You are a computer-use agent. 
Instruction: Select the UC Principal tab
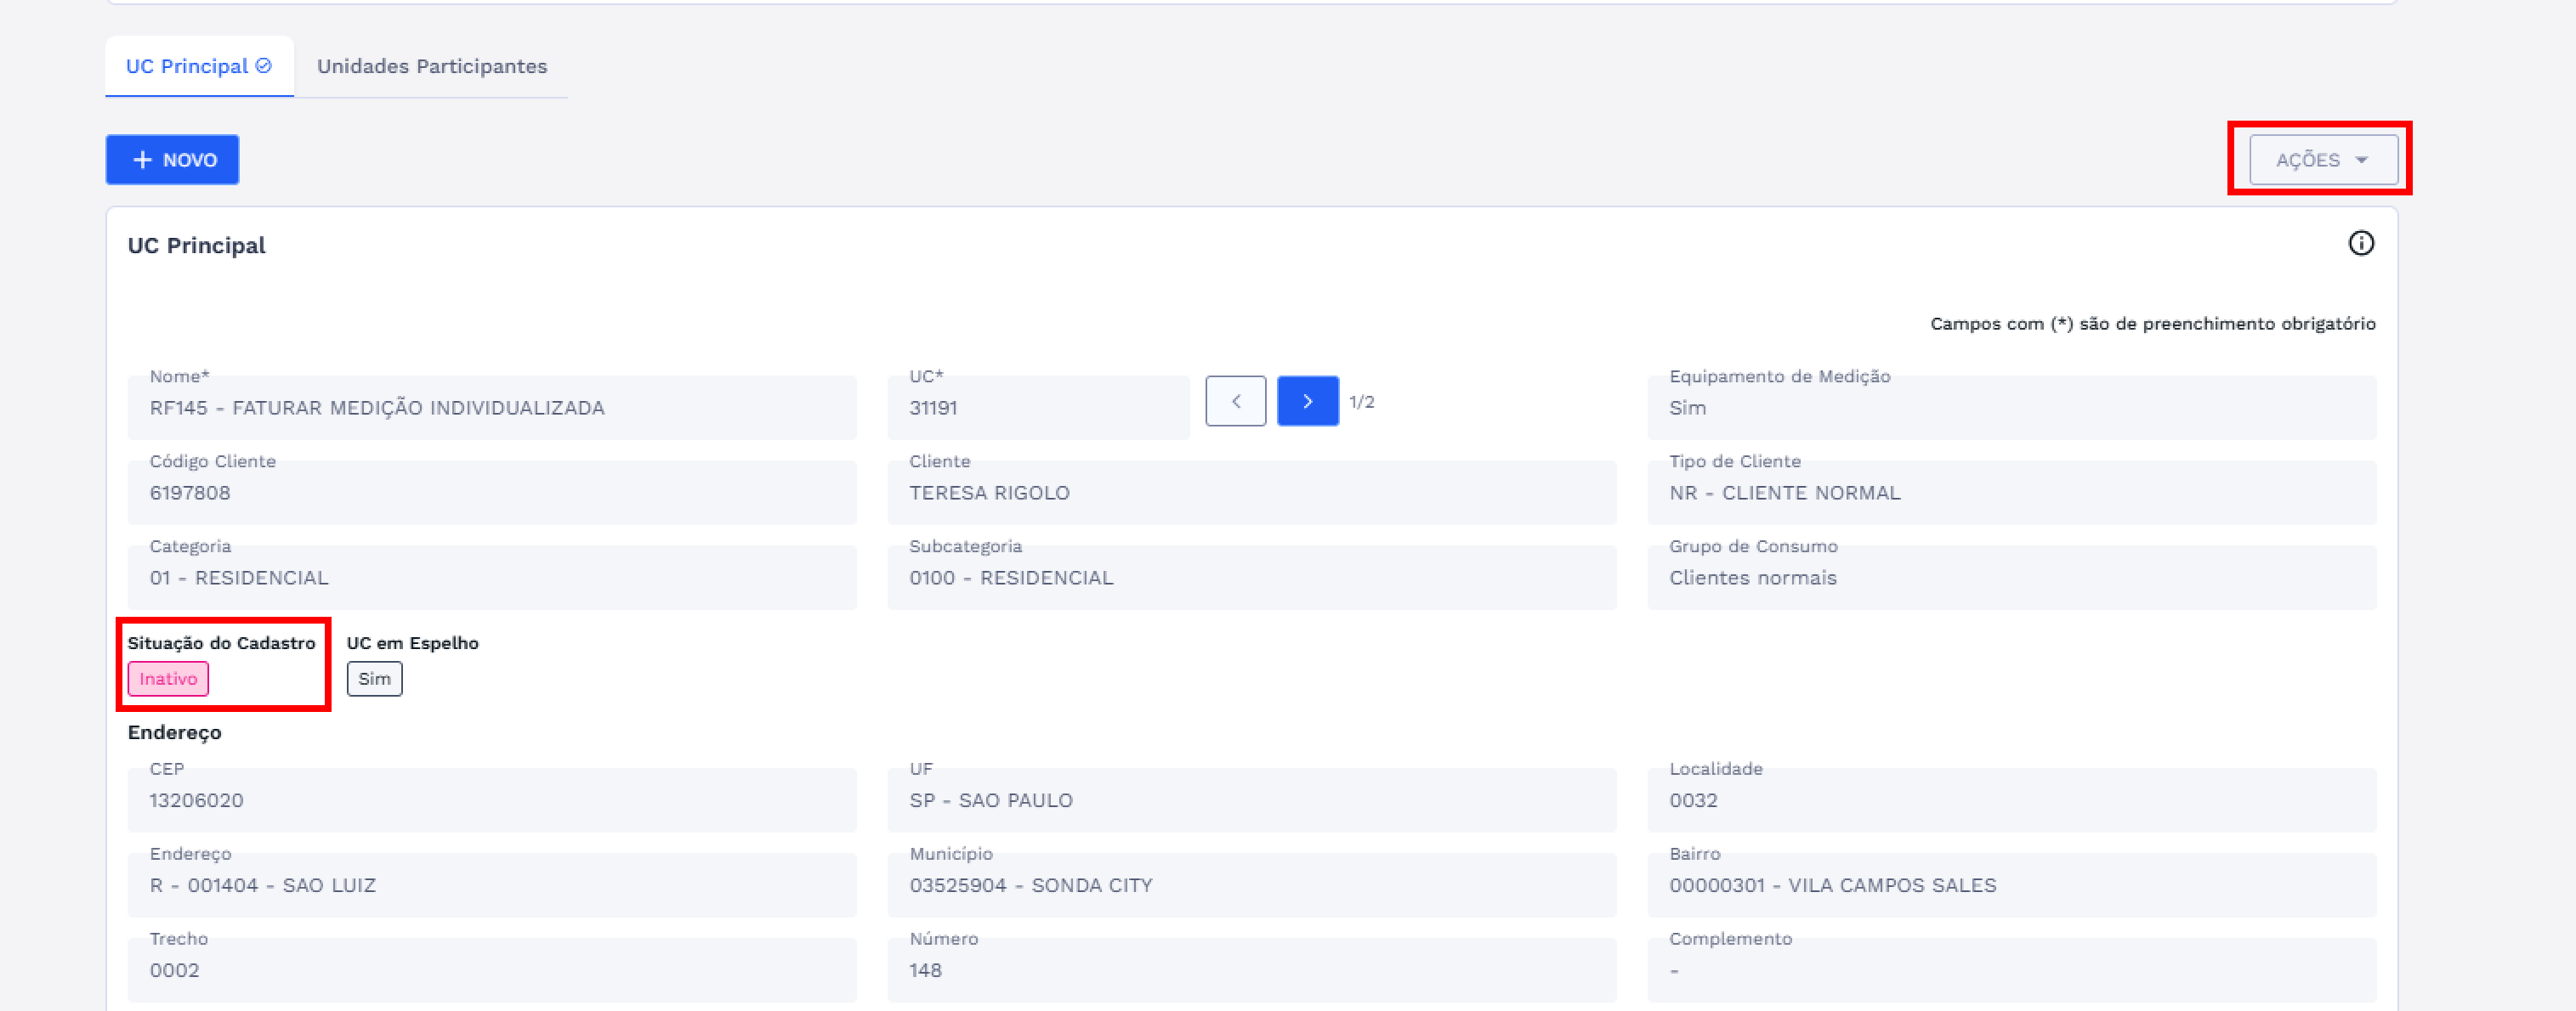[187, 66]
